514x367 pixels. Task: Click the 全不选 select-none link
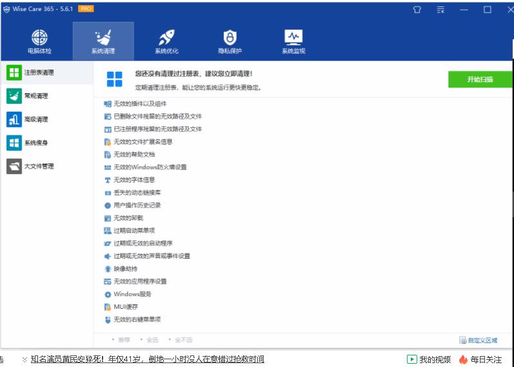pyautogui.click(x=184, y=340)
